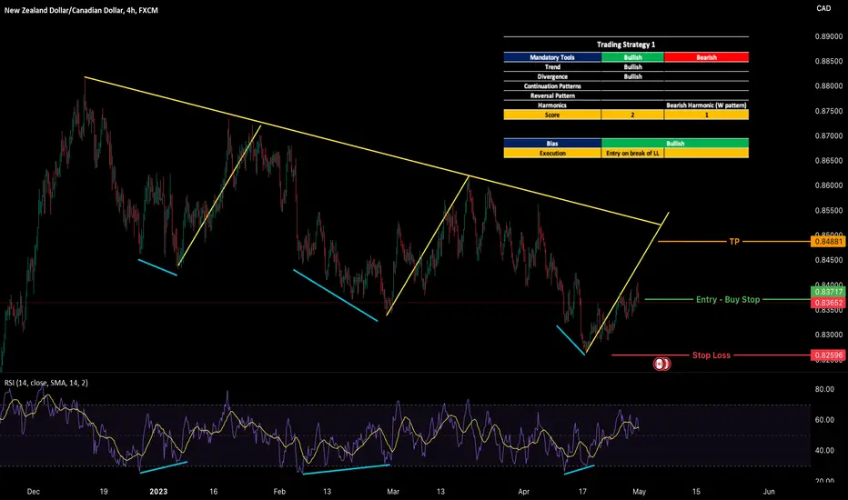The height and width of the screenshot is (500, 848).
Task: Click the Bearish Harmonic (W pattern) cell
Action: coord(706,105)
